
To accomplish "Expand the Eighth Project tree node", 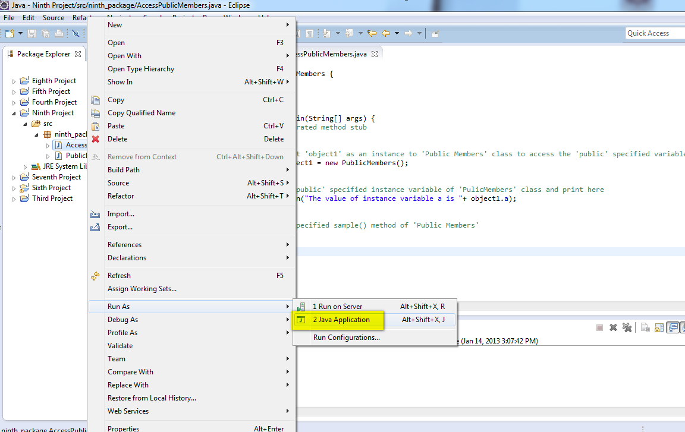I will [x=14, y=81].
